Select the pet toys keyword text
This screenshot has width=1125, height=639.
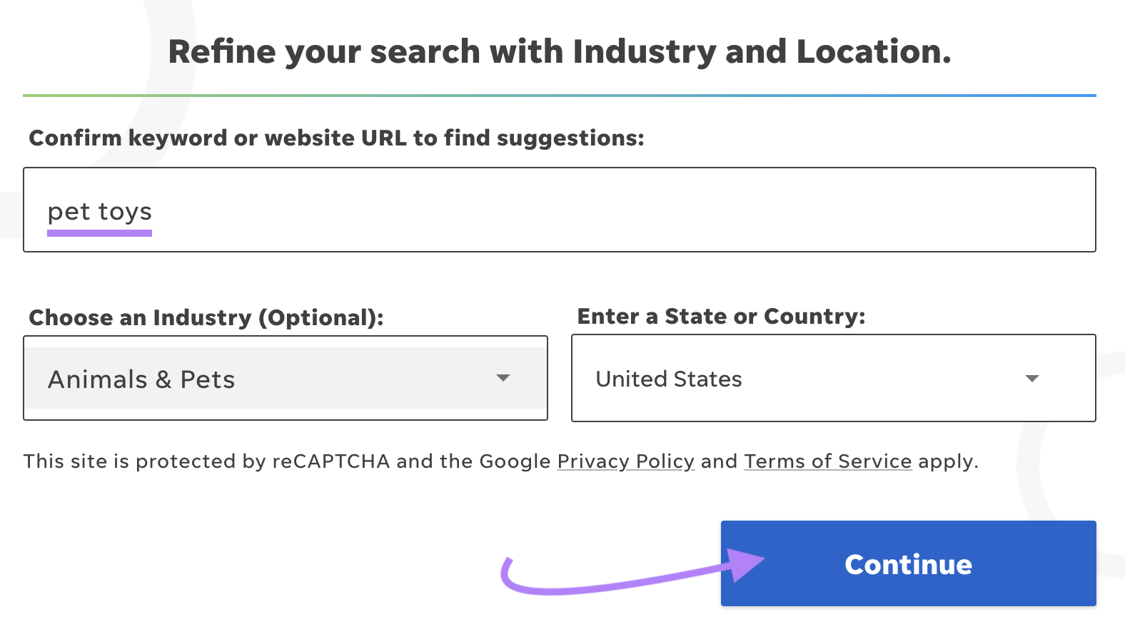pos(99,211)
